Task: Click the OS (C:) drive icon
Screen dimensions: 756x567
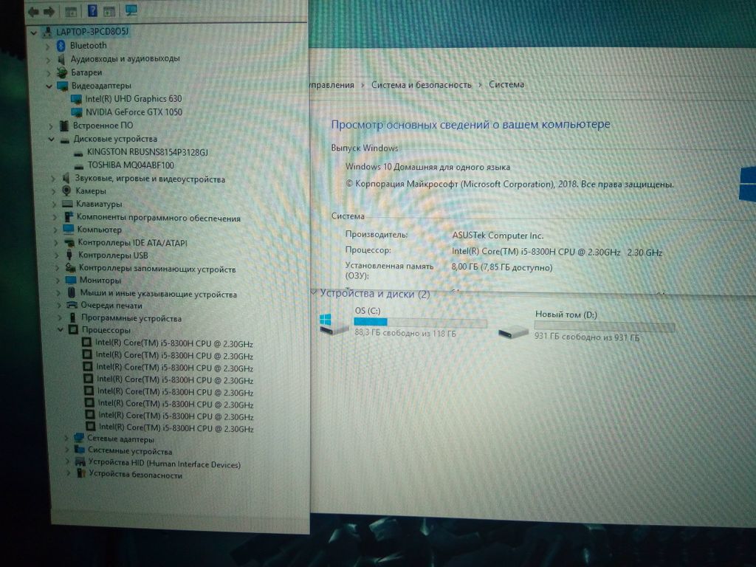Action: (x=334, y=325)
